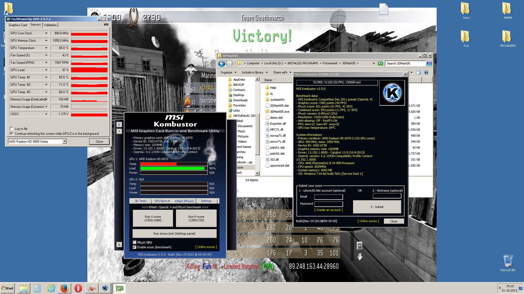Open the GPU Burn-in tab
The image size is (524, 294).
coord(162,201)
